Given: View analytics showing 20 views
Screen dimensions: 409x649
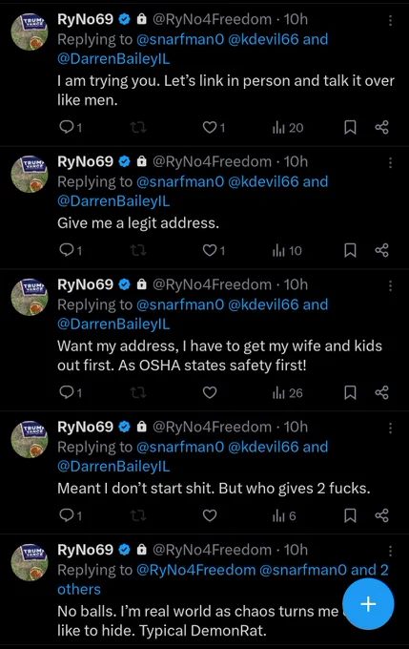Looking at the screenshot, I should point(288,128).
